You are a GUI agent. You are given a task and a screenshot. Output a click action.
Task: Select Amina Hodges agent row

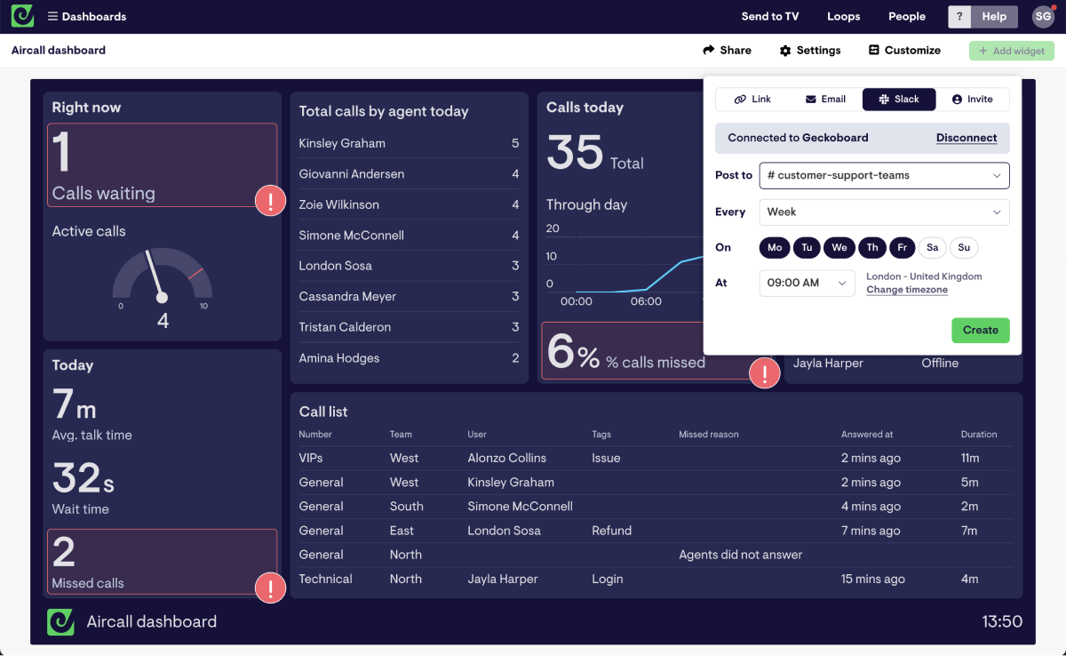click(410, 358)
